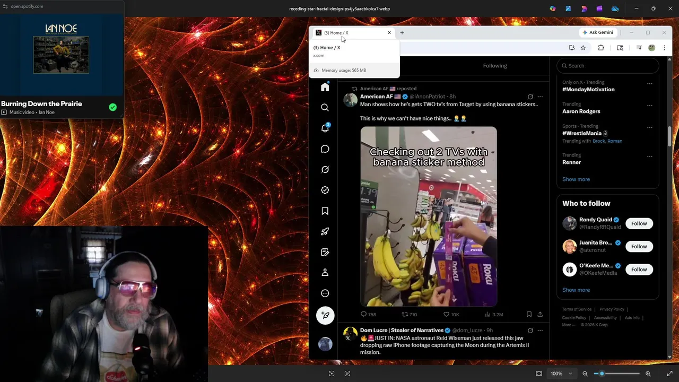Viewport: 679px width, 382px height.
Task: Follow O'Keefe Media account
Action: click(x=639, y=270)
